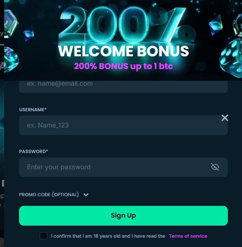Click the USERNAME* field label

click(x=33, y=110)
